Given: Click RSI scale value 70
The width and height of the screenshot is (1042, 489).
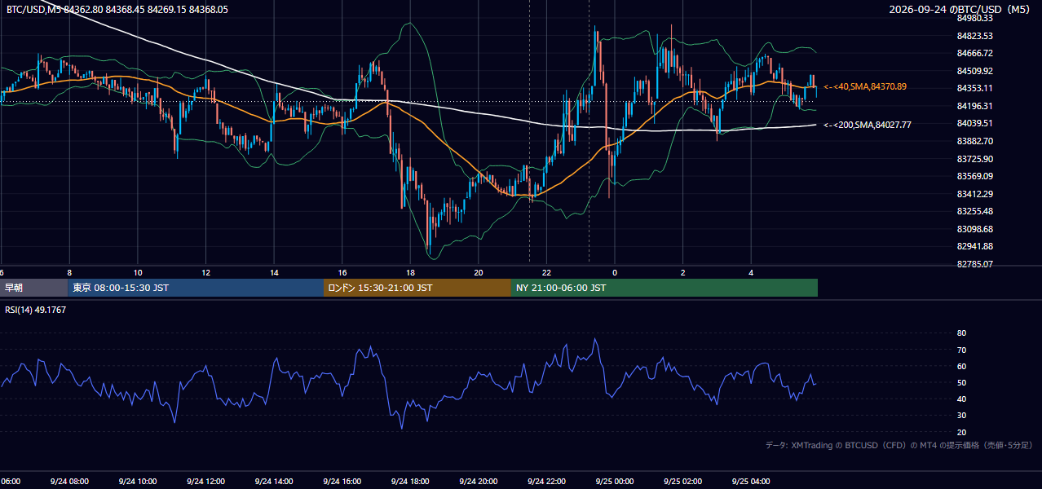Looking at the screenshot, I should coord(961,350).
